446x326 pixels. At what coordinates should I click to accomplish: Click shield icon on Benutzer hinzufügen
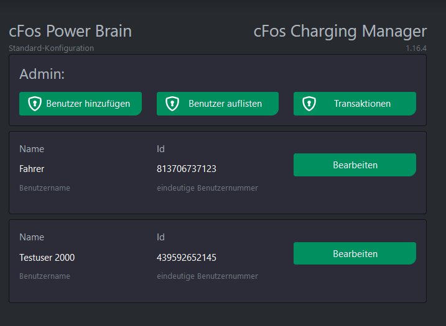[35, 103]
